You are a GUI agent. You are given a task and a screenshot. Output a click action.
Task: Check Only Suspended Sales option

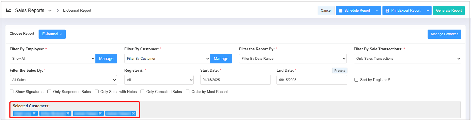49,92
